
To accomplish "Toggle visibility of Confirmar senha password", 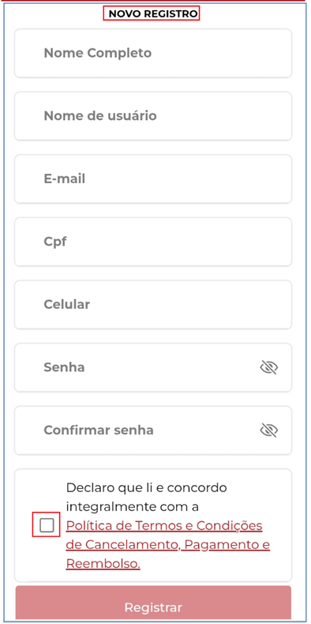I will [x=269, y=430].
